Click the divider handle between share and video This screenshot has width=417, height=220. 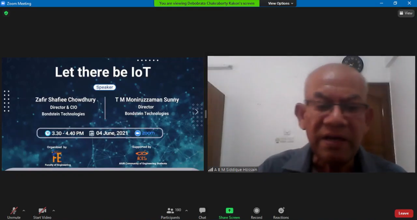[206, 114]
